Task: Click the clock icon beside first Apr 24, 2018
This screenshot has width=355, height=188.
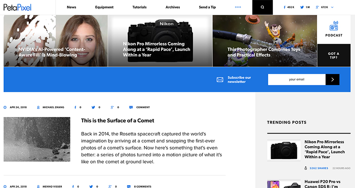Action: pos(5,107)
